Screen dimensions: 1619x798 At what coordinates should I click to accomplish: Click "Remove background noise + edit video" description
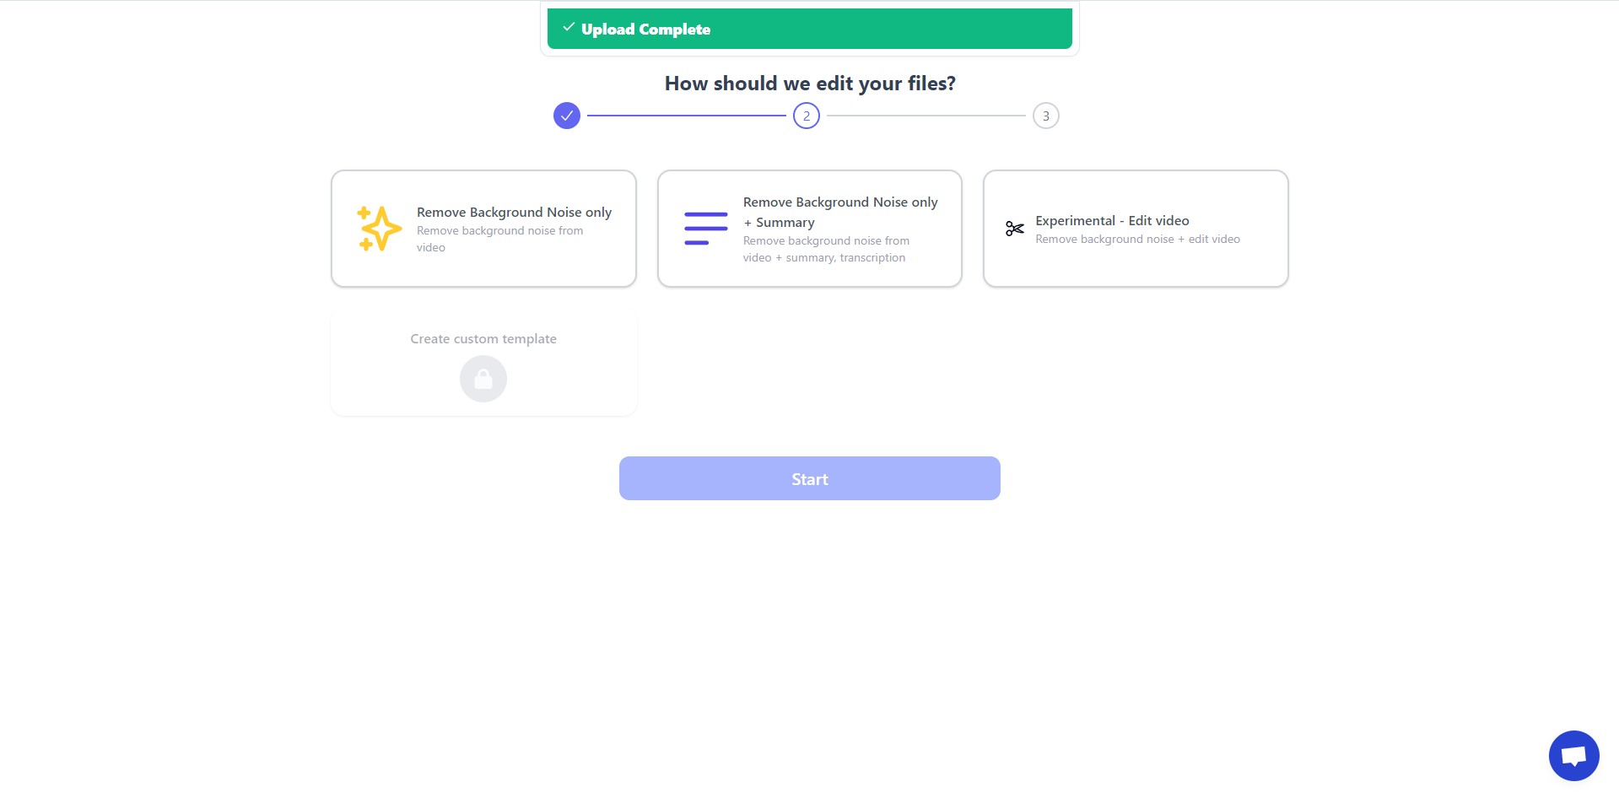tap(1137, 240)
